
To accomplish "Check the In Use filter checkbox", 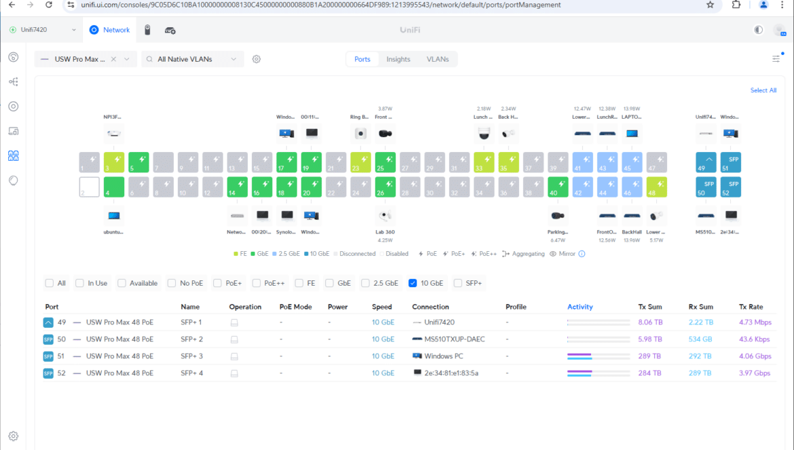I will tap(79, 283).
